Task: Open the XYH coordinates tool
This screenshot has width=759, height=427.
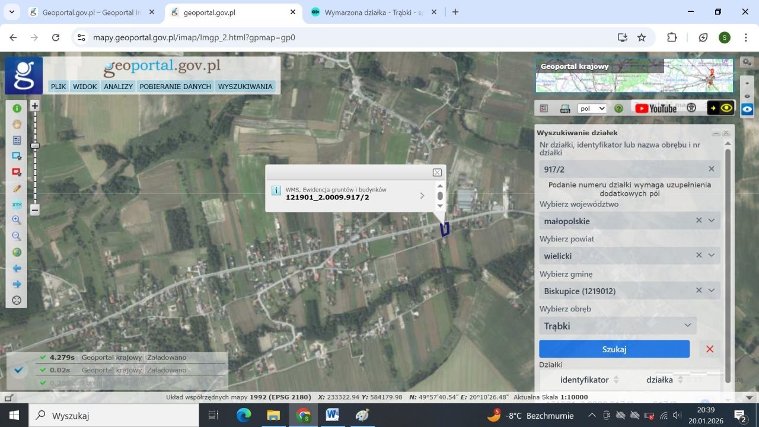Action: 17,205
